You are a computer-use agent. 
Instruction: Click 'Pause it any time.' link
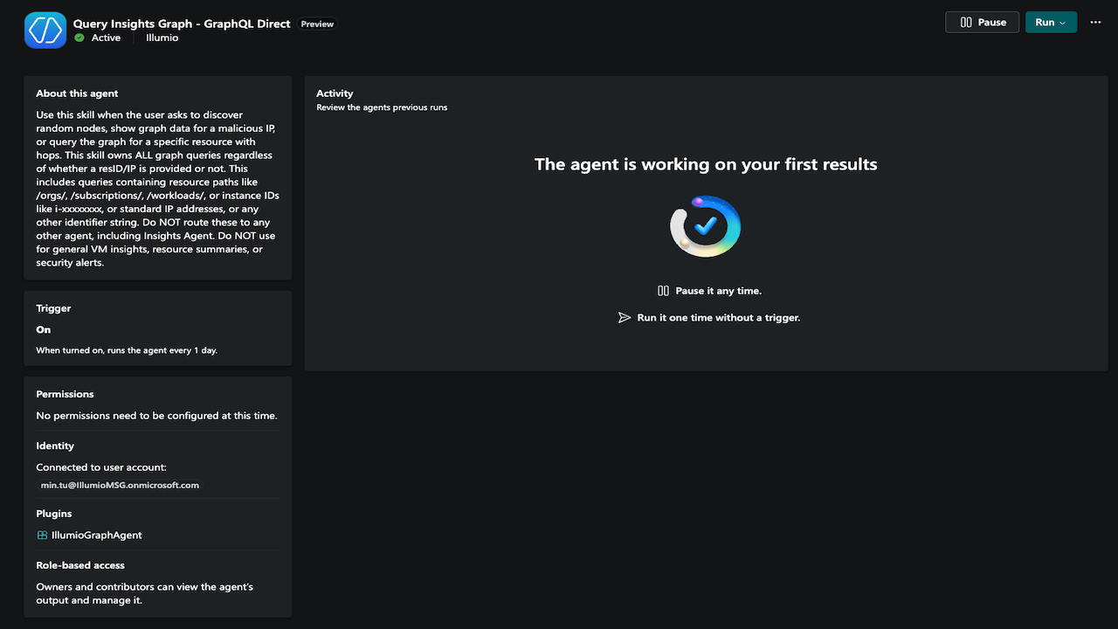(x=719, y=291)
